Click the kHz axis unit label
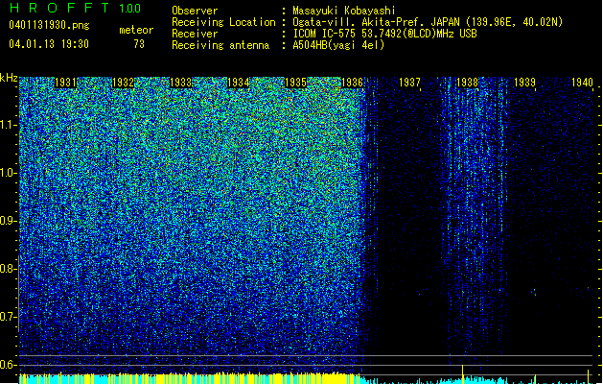 [9, 78]
